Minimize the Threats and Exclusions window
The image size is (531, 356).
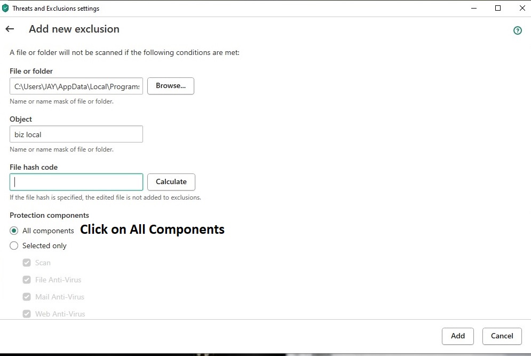pos(474,8)
